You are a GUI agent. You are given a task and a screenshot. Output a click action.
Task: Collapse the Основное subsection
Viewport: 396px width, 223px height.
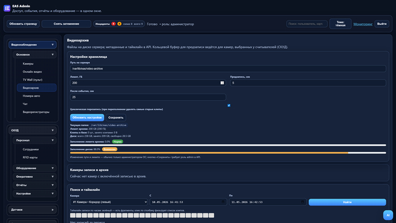click(x=35, y=54)
